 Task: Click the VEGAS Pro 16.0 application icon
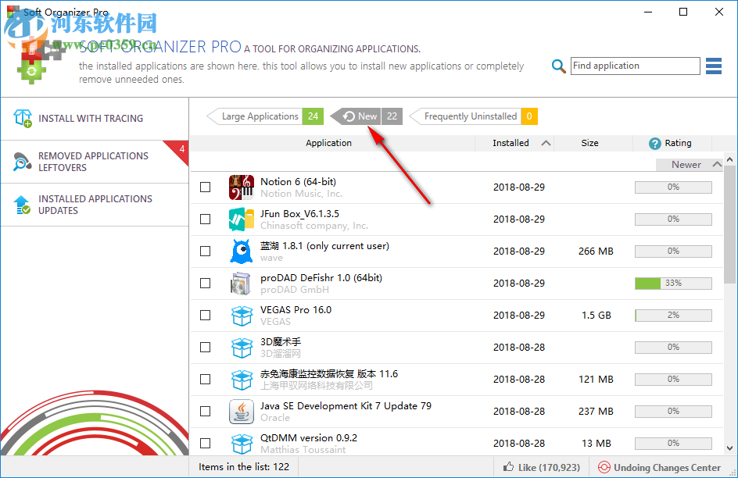(x=242, y=315)
